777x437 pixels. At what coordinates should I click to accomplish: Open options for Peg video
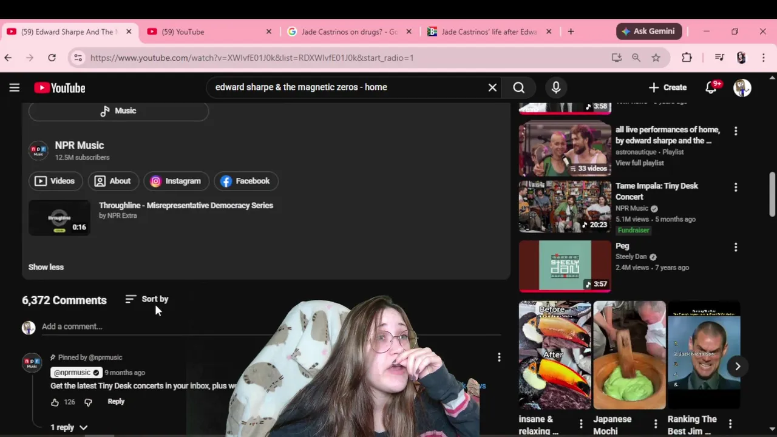(736, 247)
